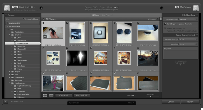Collapse the Source panel triangle
Viewport: 203px width, 110px height.
6,15
